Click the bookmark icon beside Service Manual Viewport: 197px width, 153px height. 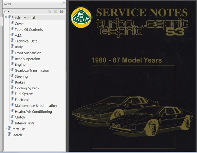click(x=9, y=17)
